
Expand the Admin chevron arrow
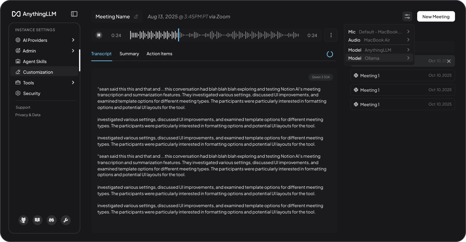point(73,51)
